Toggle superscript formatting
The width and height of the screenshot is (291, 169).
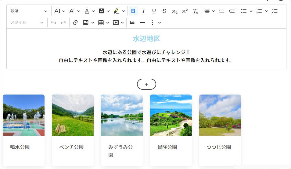click(185, 11)
